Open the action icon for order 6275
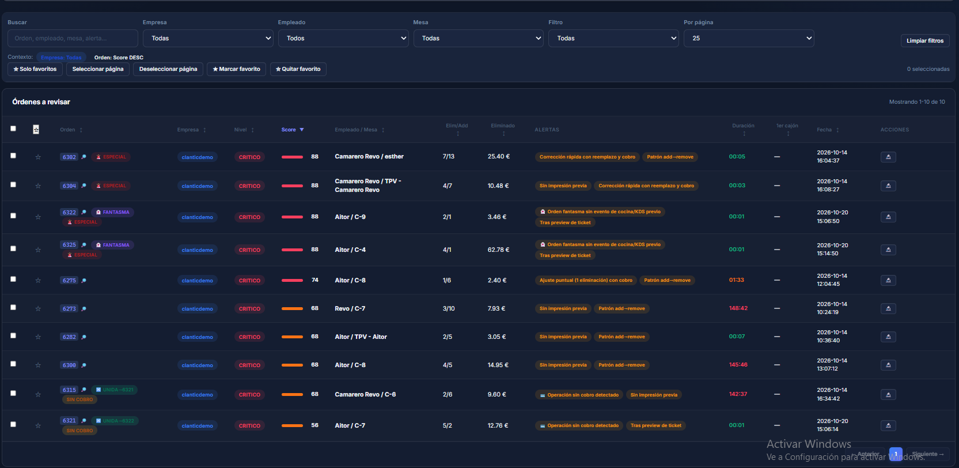 [x=888, y=280]
